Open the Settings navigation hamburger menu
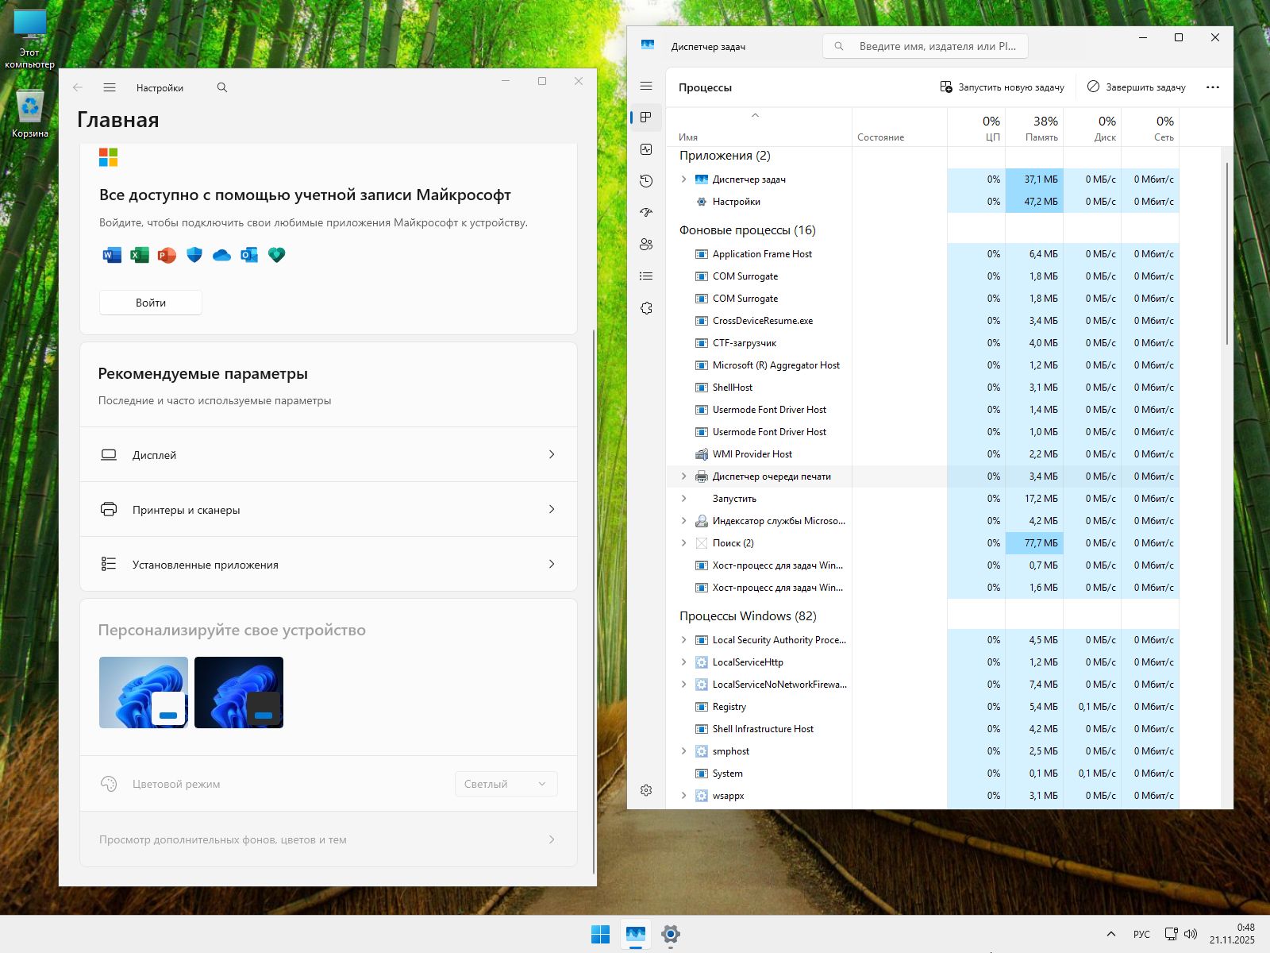 coord(110,87)
